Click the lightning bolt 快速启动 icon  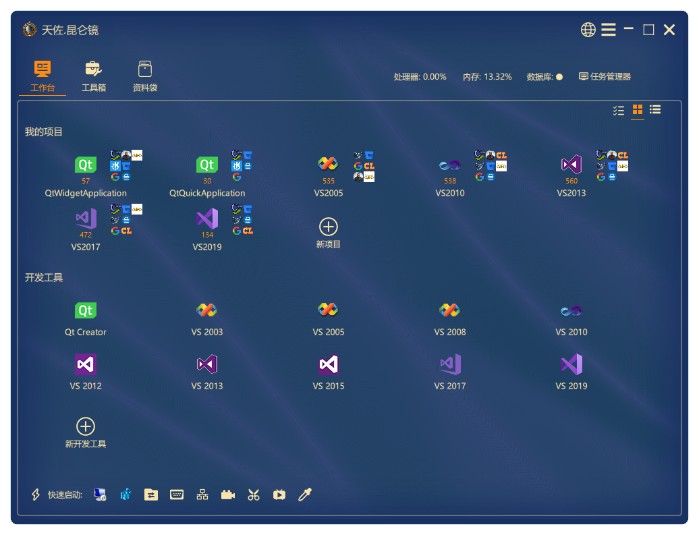[x=36, y=495]
